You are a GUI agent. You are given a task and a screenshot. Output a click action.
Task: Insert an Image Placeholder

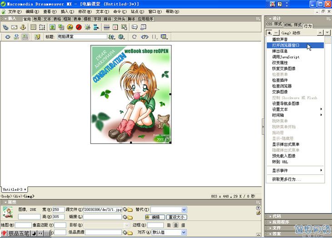pyautogui.click(x=61, y=27)
